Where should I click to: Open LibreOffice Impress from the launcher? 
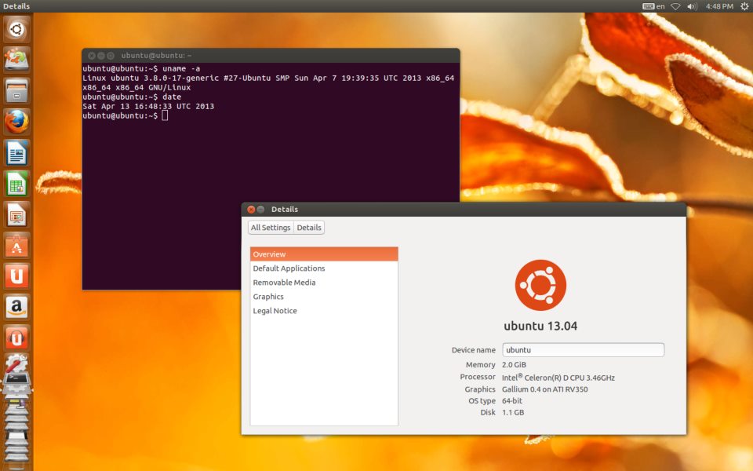[x=16, y=214]
